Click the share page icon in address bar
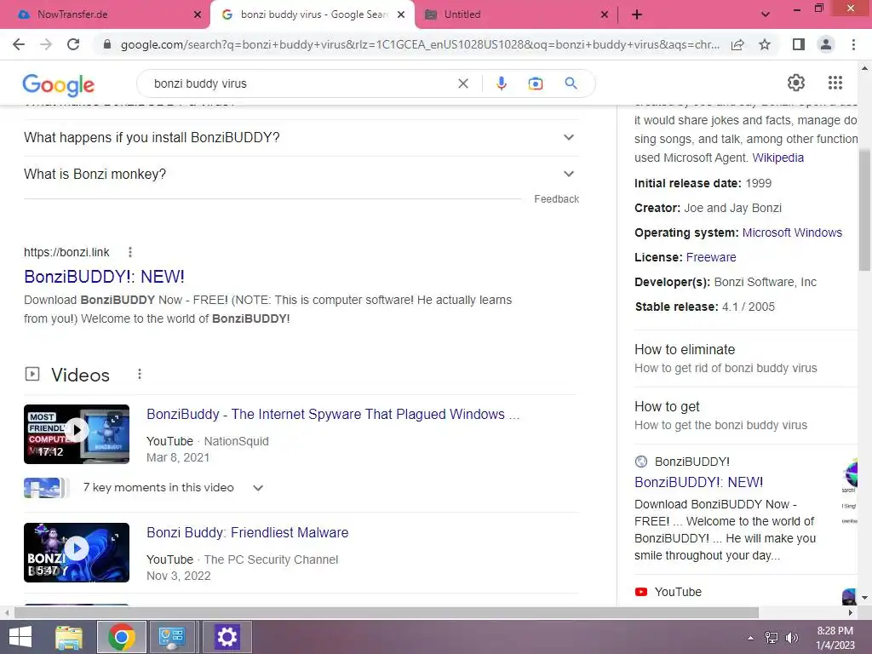This screenshot has height=654, width=872. pyautogui.click(x=737, y=44)
